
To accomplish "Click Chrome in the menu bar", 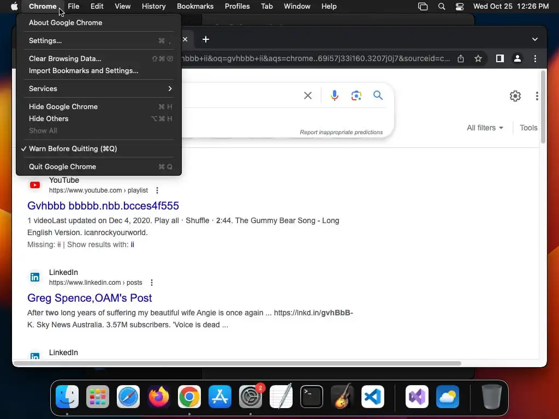I will click(x=43, y=7).
